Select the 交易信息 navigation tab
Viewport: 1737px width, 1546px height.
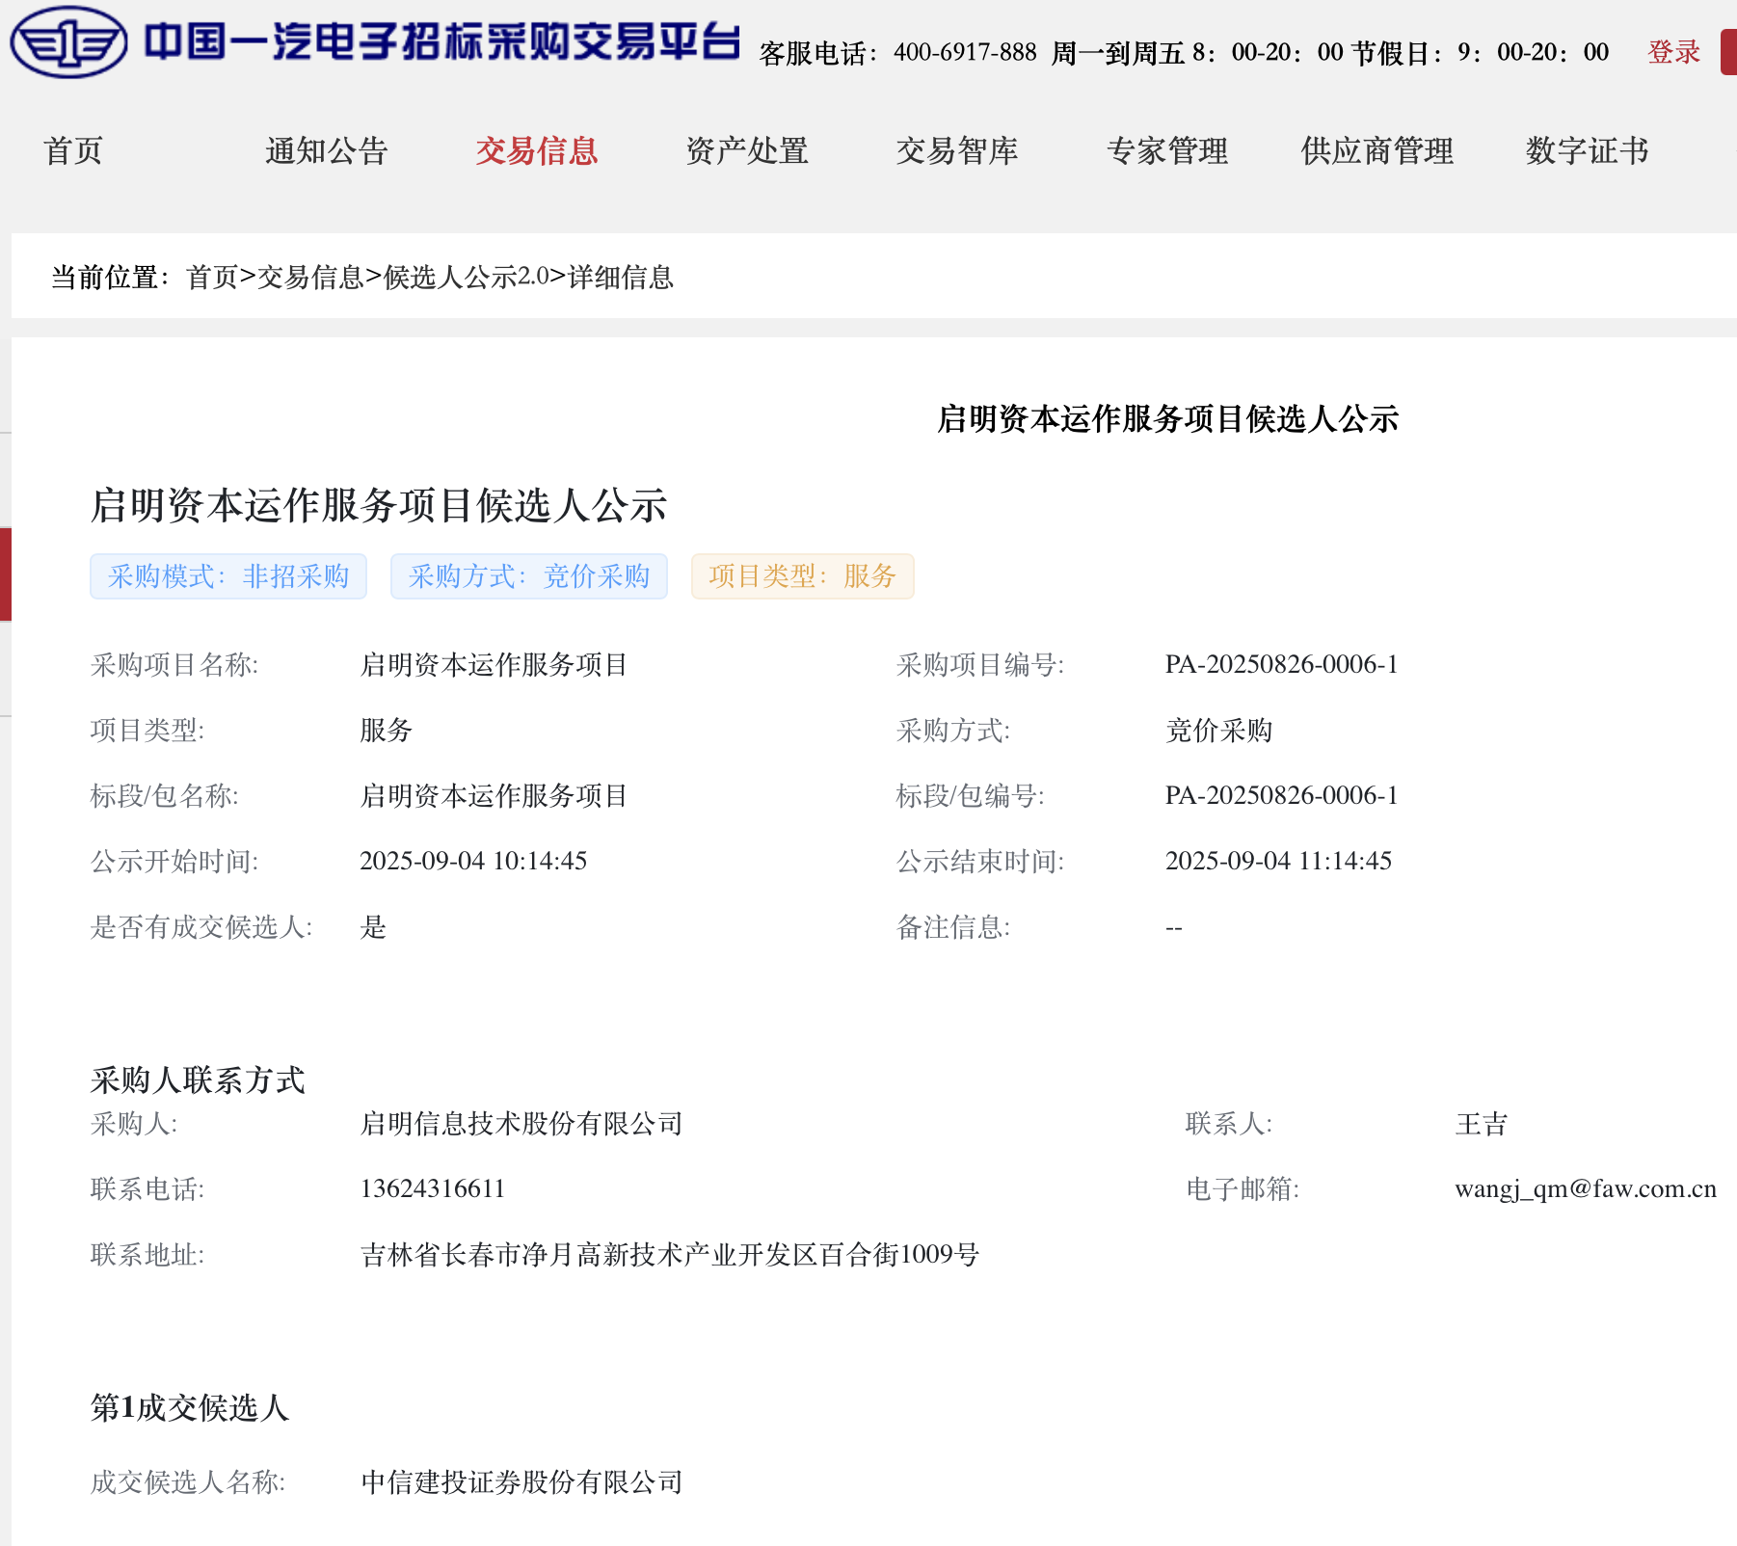point(537,151)
